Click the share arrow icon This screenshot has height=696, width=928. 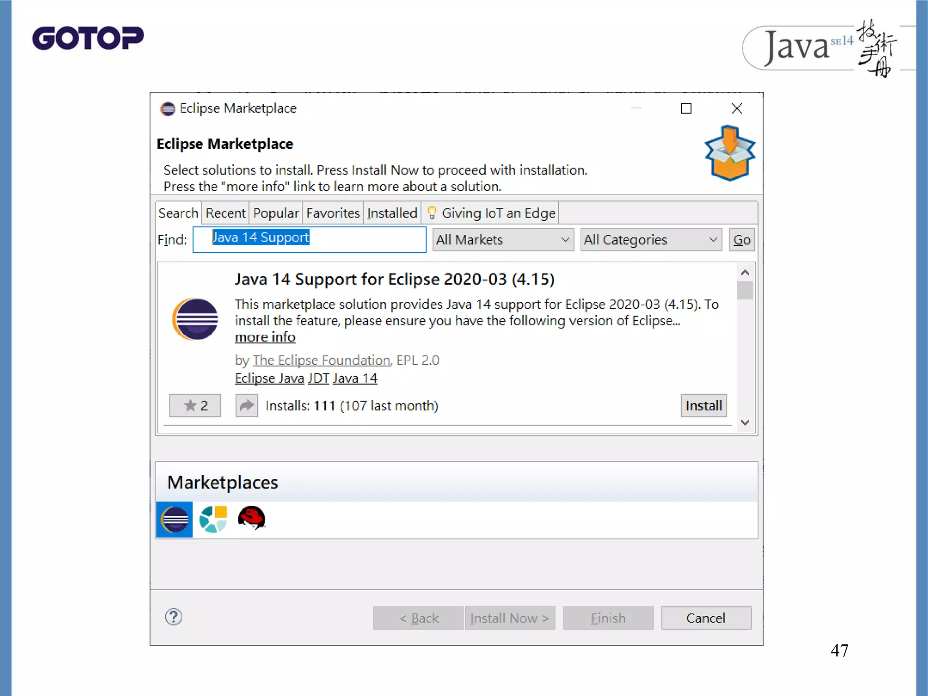(x=246, y=405)
